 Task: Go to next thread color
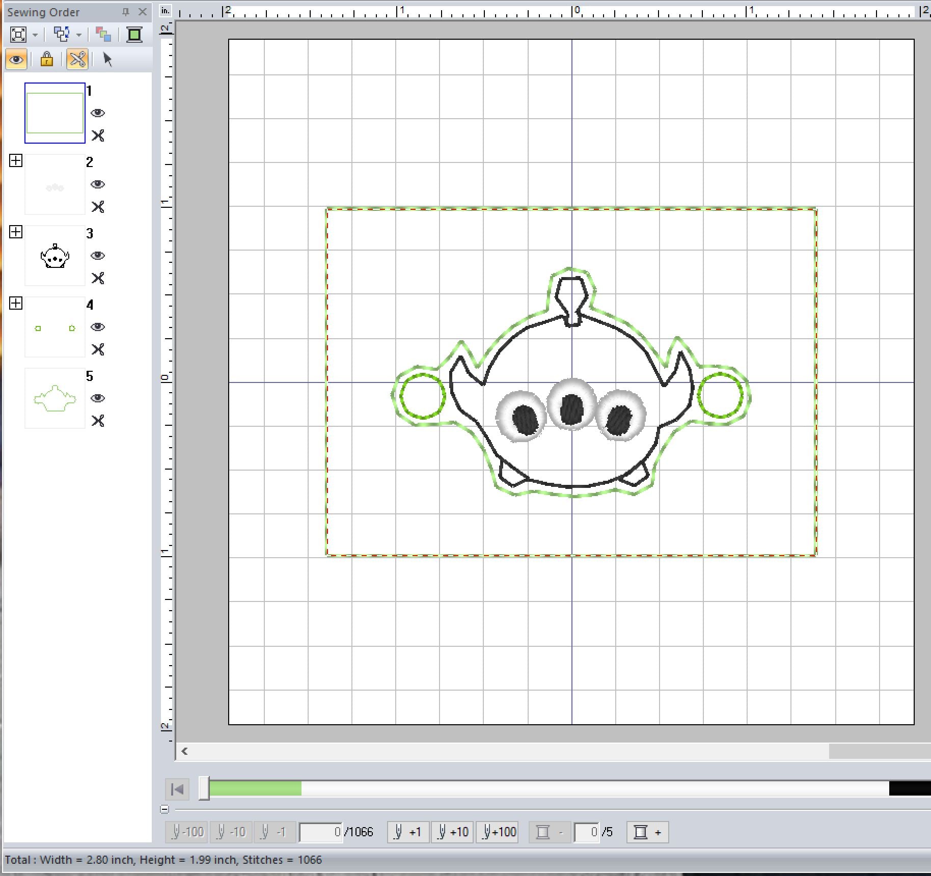coord(647,832)
